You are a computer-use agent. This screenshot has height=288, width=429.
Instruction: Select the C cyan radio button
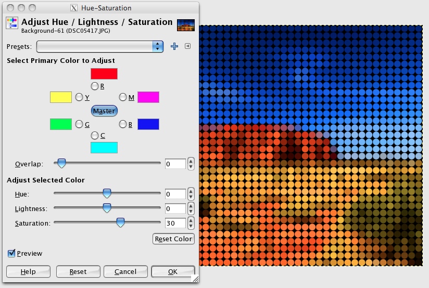click(95, 135)
